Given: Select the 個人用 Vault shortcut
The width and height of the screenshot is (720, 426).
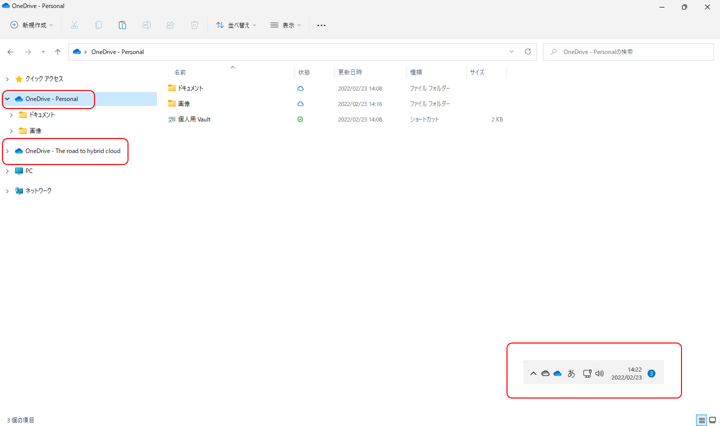Looking at the screenshot, I should tap(194, 119).
